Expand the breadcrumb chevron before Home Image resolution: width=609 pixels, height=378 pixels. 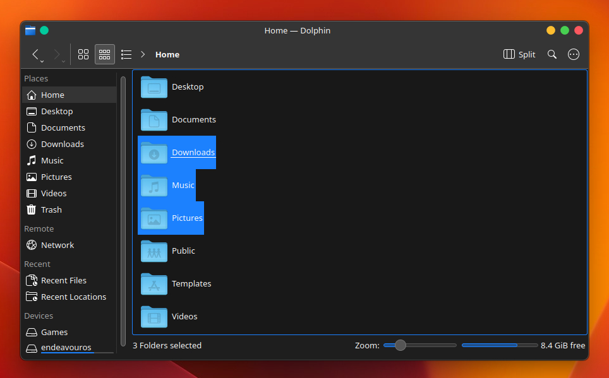143,54
